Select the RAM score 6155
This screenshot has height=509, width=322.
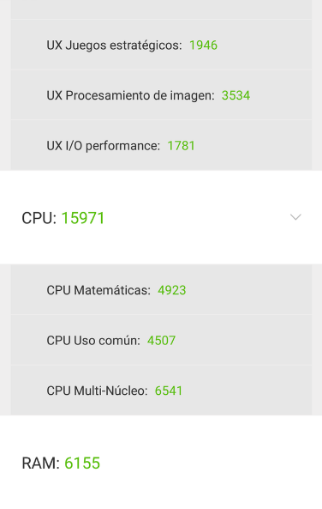[x=82, y=463]
